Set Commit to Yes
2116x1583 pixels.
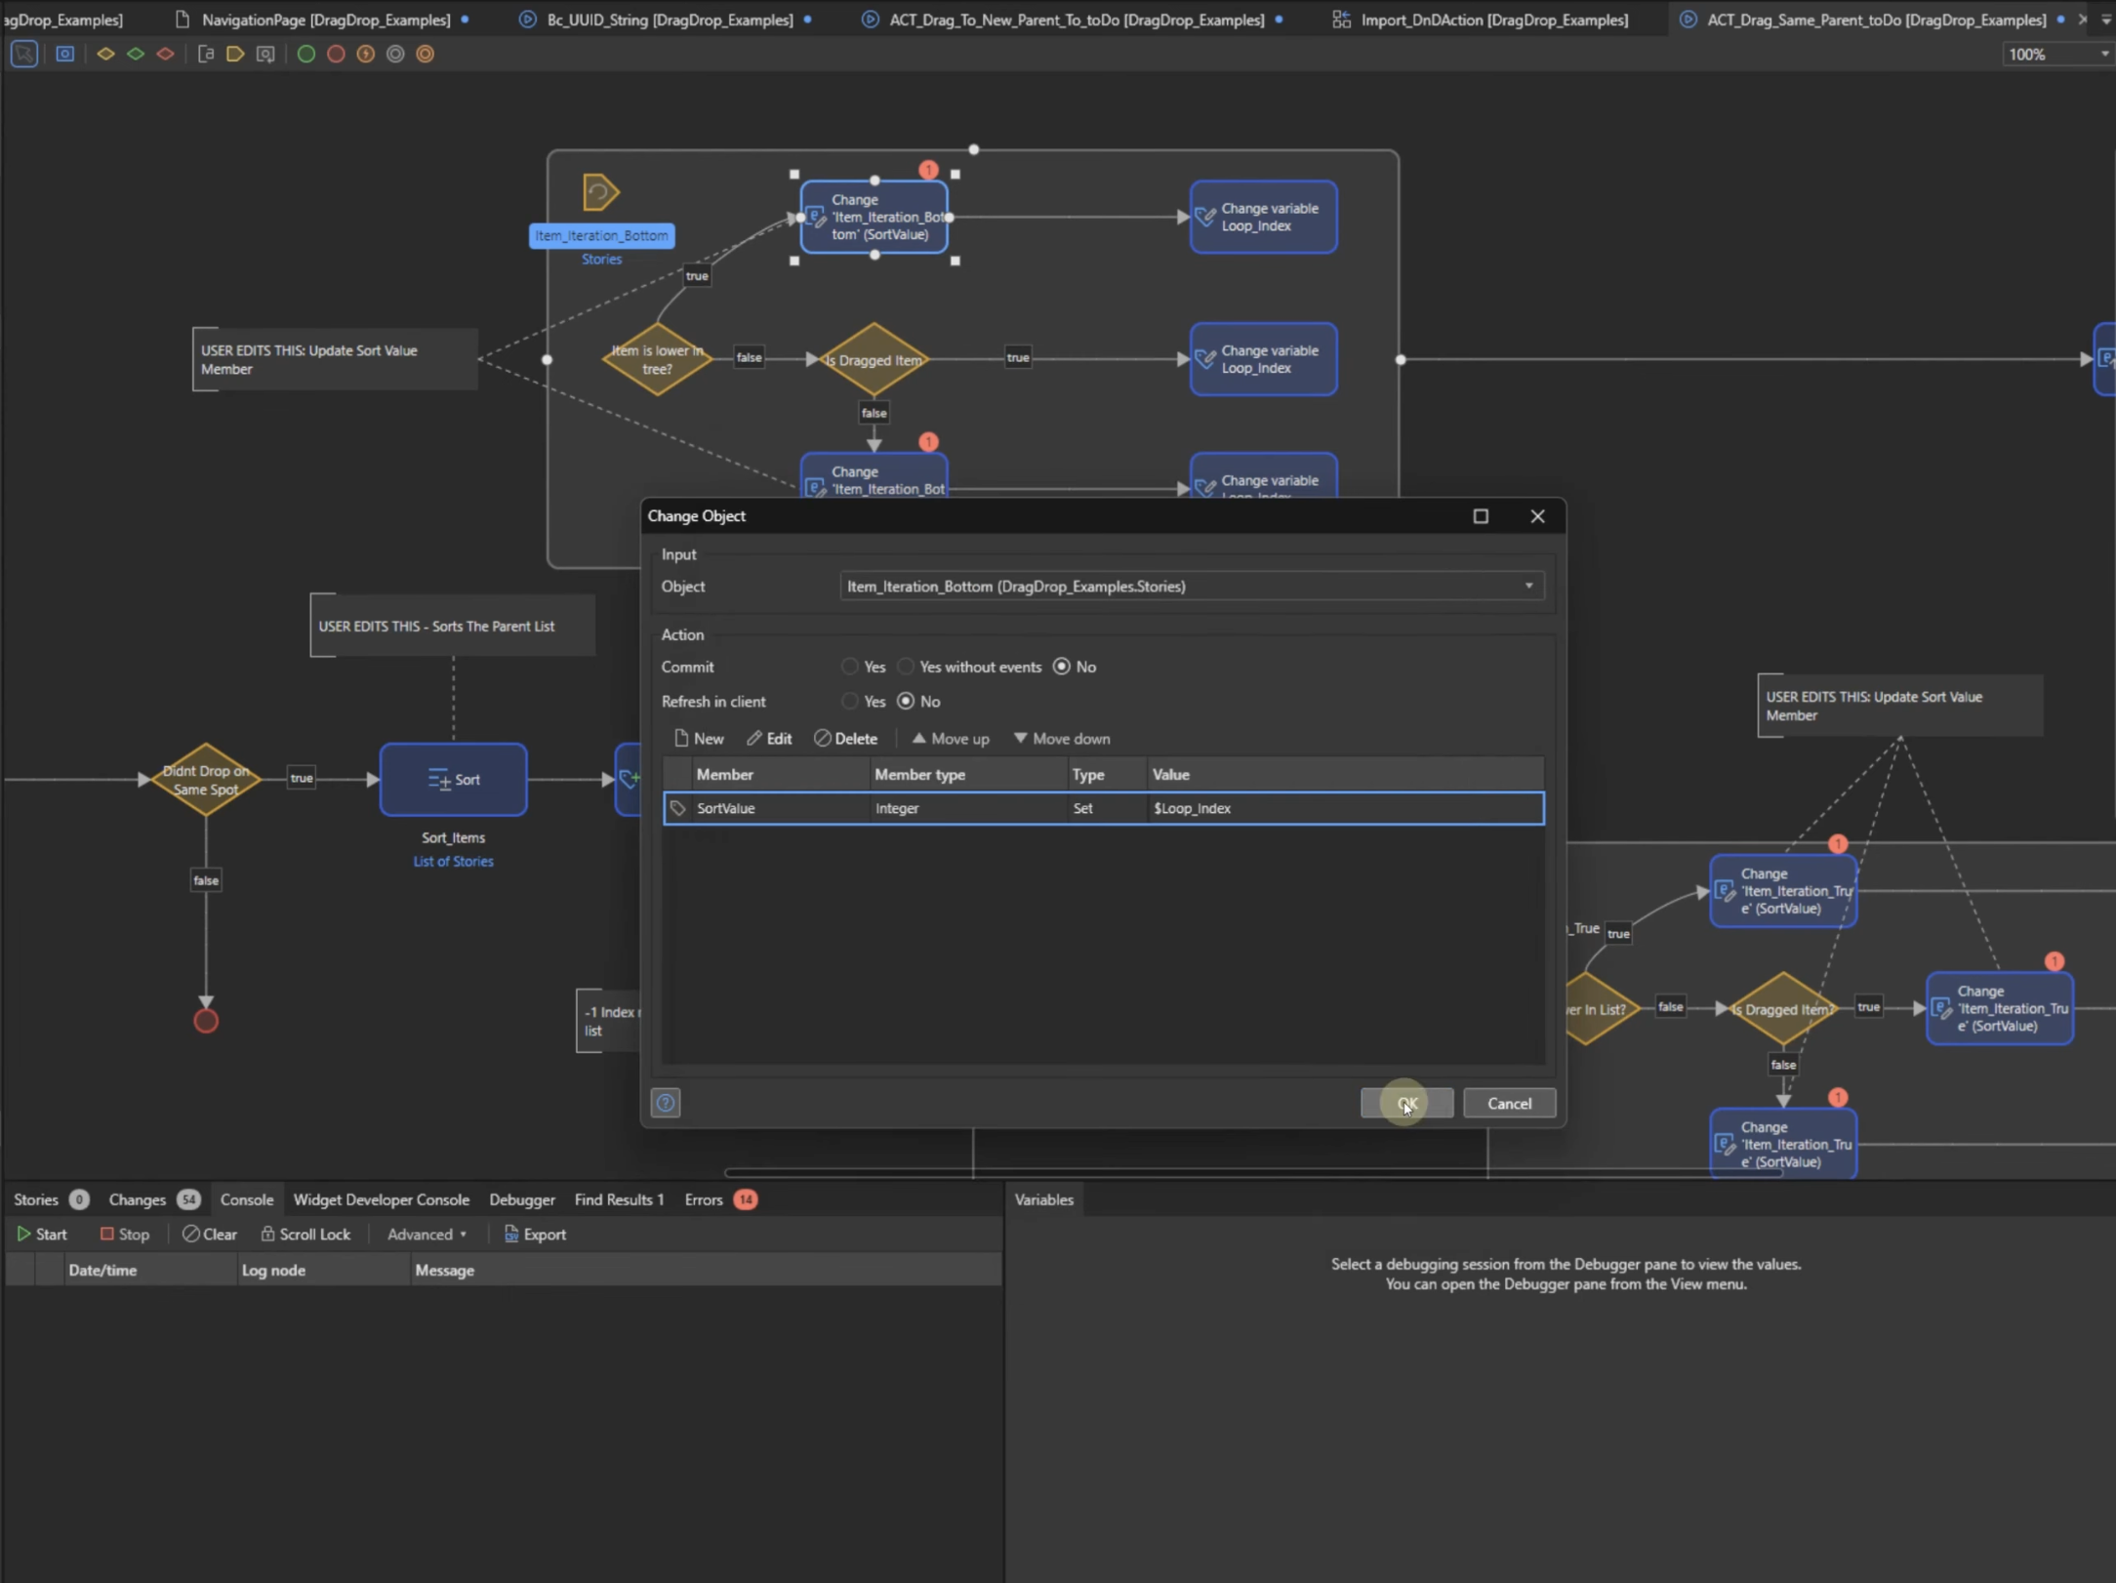coord(850,667)
